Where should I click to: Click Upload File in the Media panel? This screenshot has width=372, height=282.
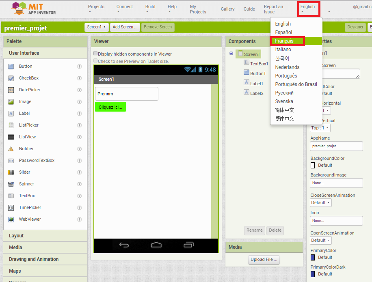pos(264,260)
